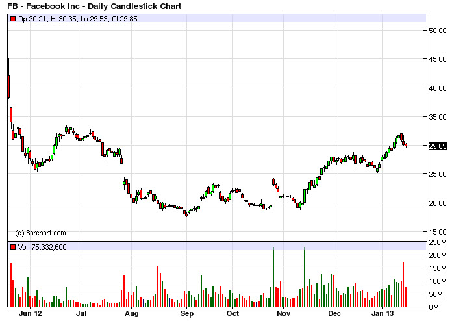This screenshot has height=321, width=452.
Task: Click the highlighted 29.85 last price label
Action: 438,146
